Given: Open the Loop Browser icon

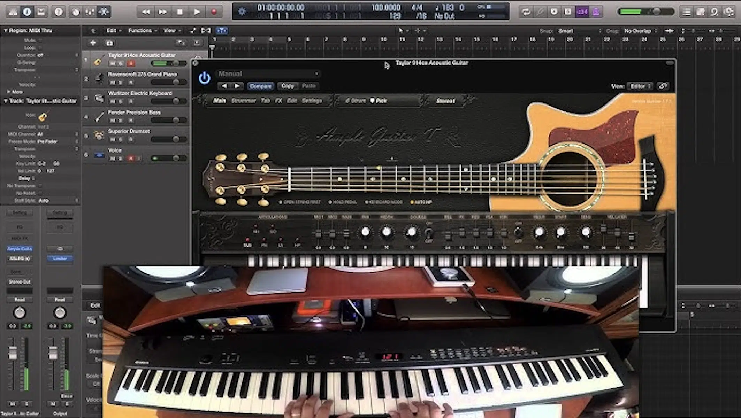Looking at the screenshot, I should [x=715, y=12].
